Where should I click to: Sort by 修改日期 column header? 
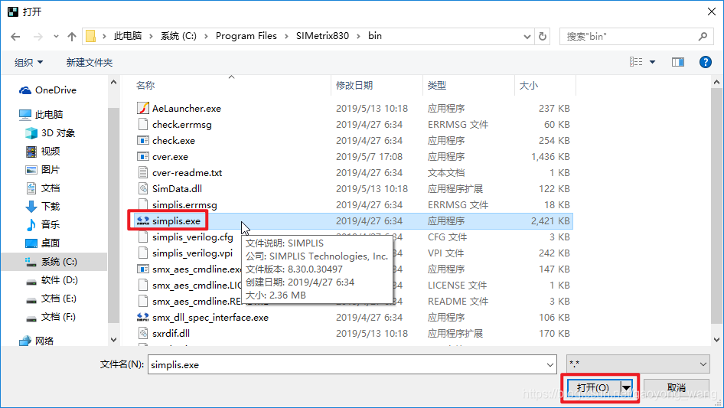coord(354,86)
